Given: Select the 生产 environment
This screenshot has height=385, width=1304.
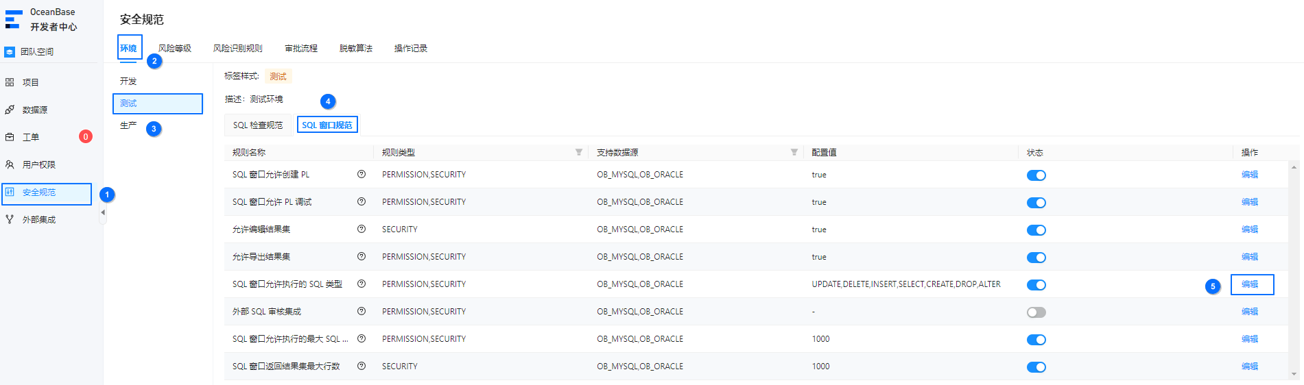Looking at the screenshot, I should tap(128, 125).
